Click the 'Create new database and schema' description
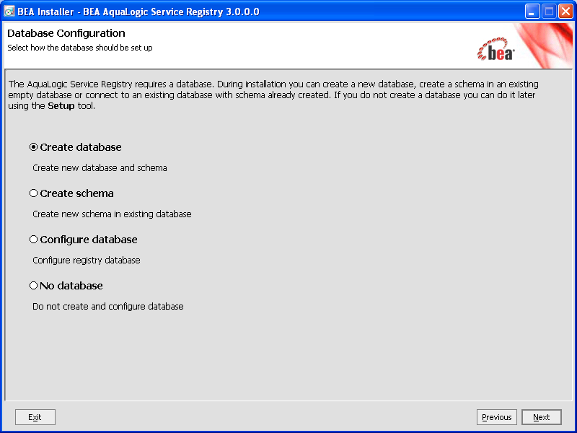 coord(100,168)
